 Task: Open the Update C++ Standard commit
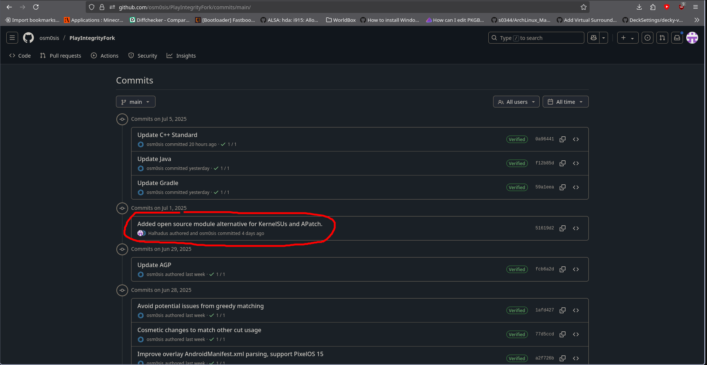tap(167, 135)
